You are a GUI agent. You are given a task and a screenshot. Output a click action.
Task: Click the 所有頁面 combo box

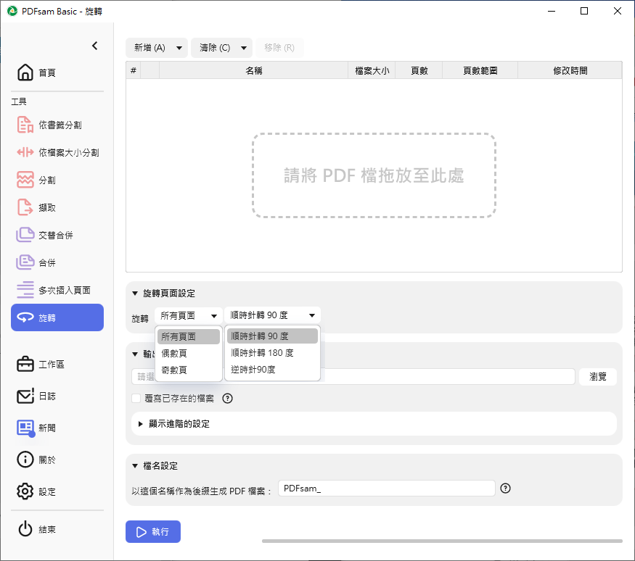pos(189,315)
